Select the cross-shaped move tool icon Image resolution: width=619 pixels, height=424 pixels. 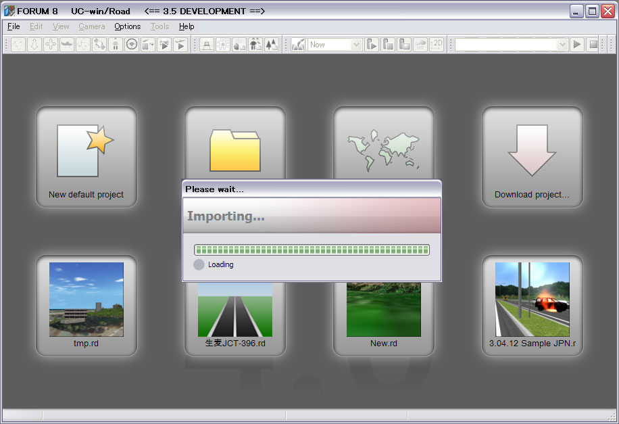(51, 44)
